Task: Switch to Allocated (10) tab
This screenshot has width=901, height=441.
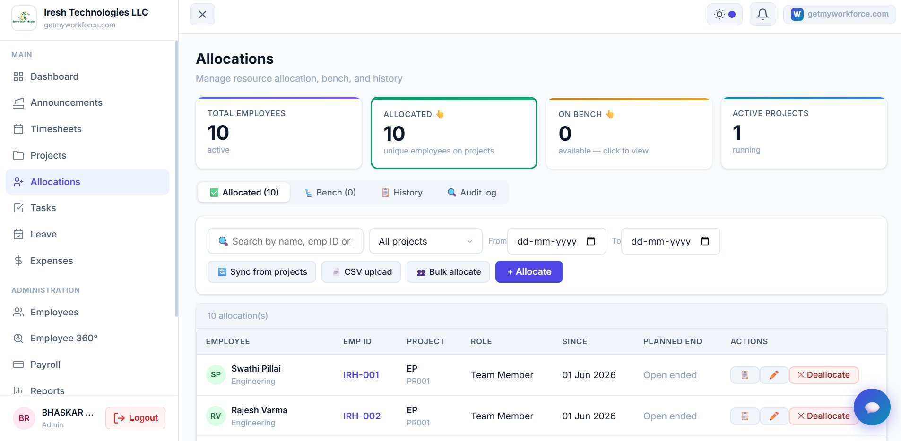Action: pos(244,193)
